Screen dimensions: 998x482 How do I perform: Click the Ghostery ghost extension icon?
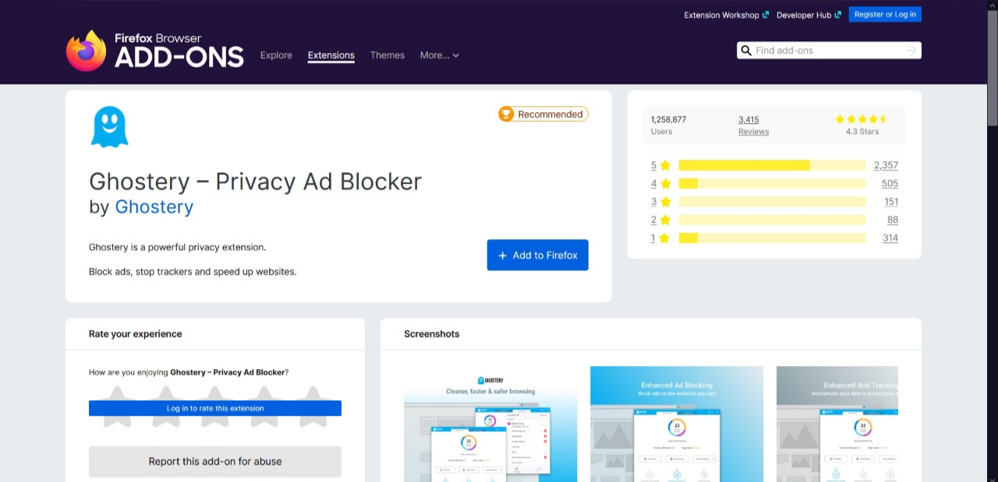click(x=109, y=127)
